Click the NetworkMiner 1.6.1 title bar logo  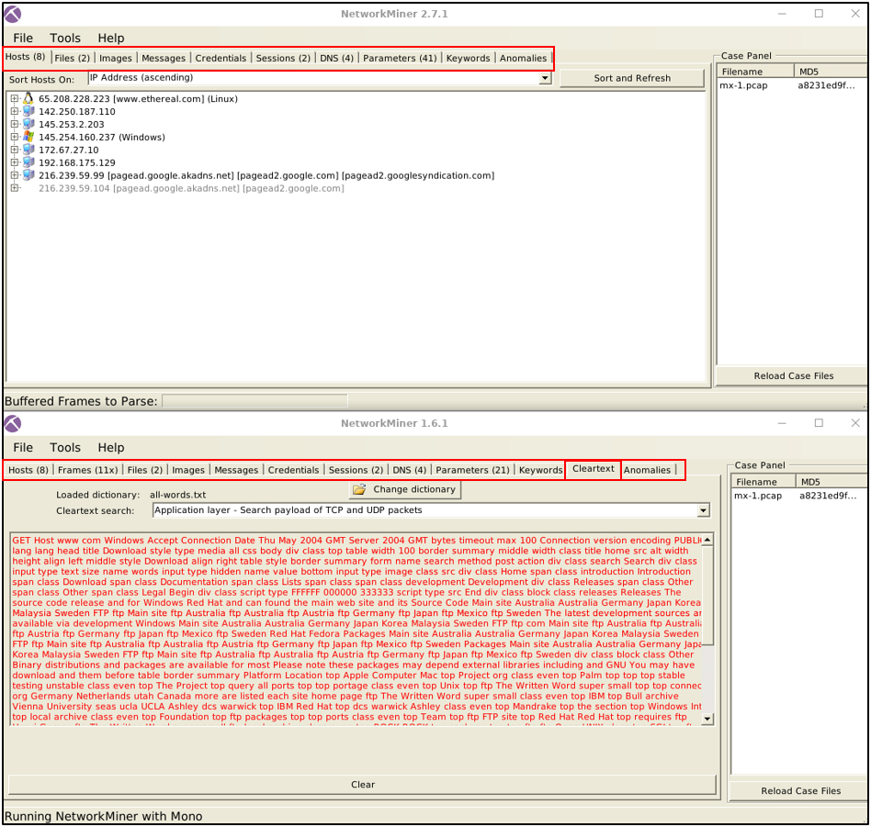(13, 423)
